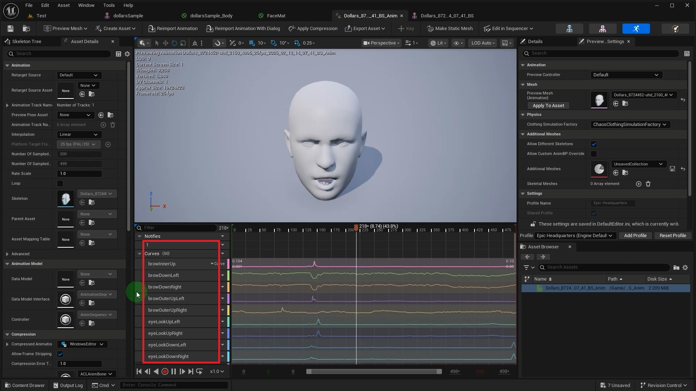Click the Add Profile button
Image resolution: width=696 pixels, height=391 pixels.
tap(635, 236)
